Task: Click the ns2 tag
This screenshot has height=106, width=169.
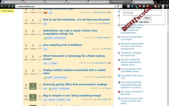Action: point(50,13)
